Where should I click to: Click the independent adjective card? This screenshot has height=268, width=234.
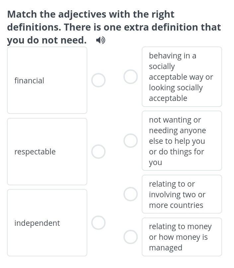tap(47, 223)
